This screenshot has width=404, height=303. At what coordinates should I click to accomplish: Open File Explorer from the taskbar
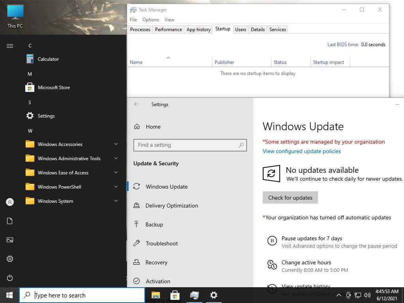tap(155, 295)
